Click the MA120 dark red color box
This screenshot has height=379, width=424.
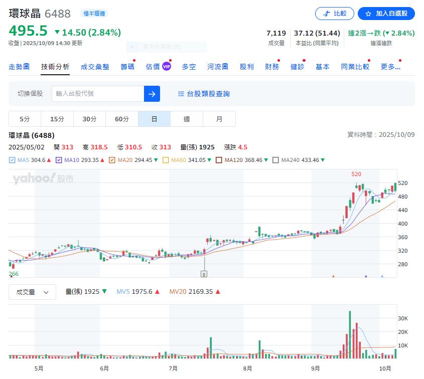tap(219, 160)
